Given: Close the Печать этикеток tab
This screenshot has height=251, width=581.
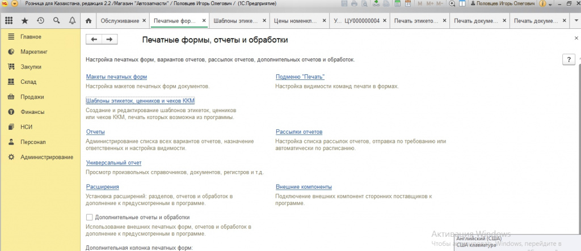Looking at the screenshot, I should [x=445, y=21].
